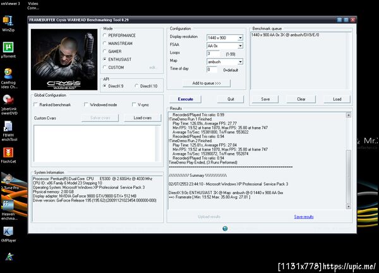
Task: Click the Display adapter GeForce 9800 line
Action: coord(85,196)
